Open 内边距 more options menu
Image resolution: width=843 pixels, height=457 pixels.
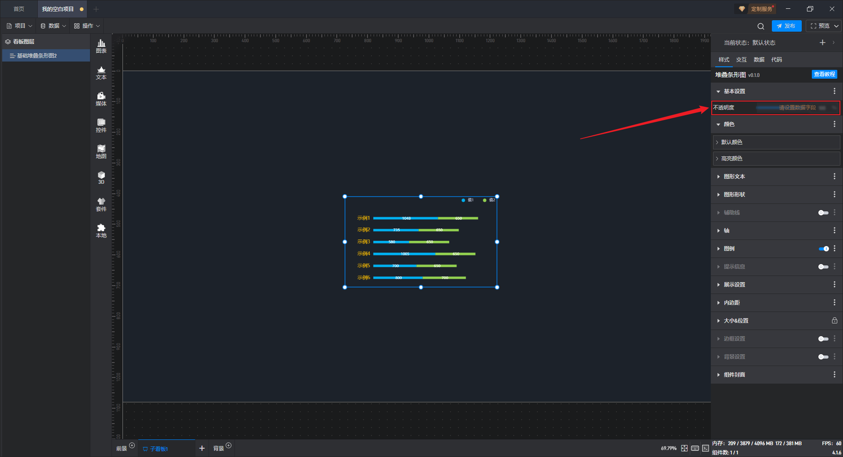pyautogui.click(x=834, y=302)
